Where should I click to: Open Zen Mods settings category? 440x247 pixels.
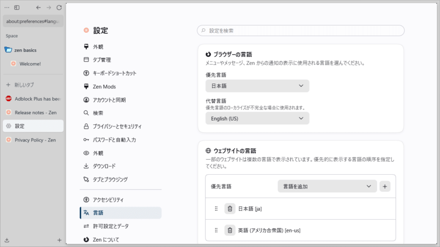coord(121,87)
